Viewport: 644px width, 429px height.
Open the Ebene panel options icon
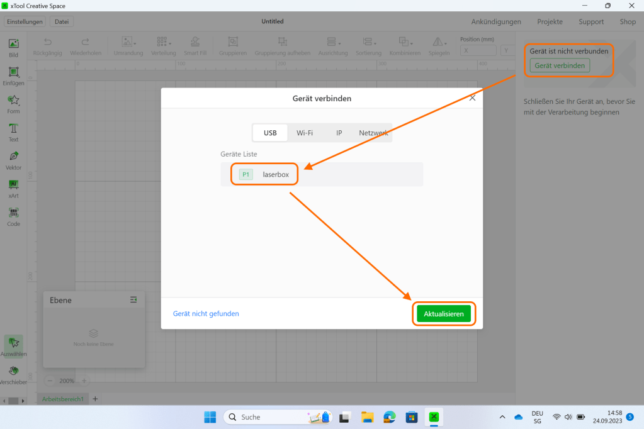[133, 300]
